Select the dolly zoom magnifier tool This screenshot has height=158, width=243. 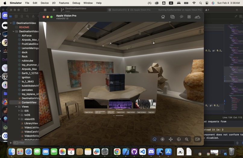pos(187,139)
